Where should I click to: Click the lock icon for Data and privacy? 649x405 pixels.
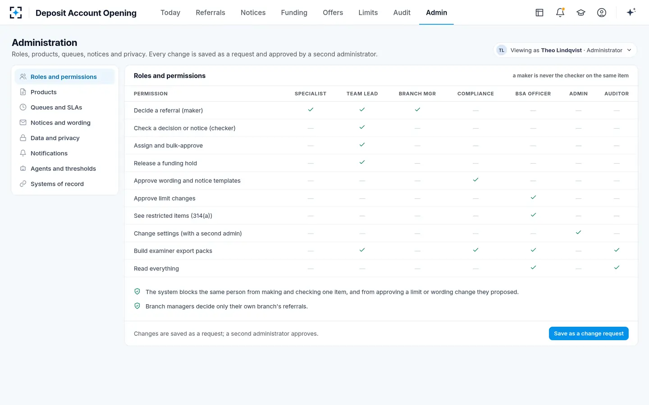(x=23, y=138)
